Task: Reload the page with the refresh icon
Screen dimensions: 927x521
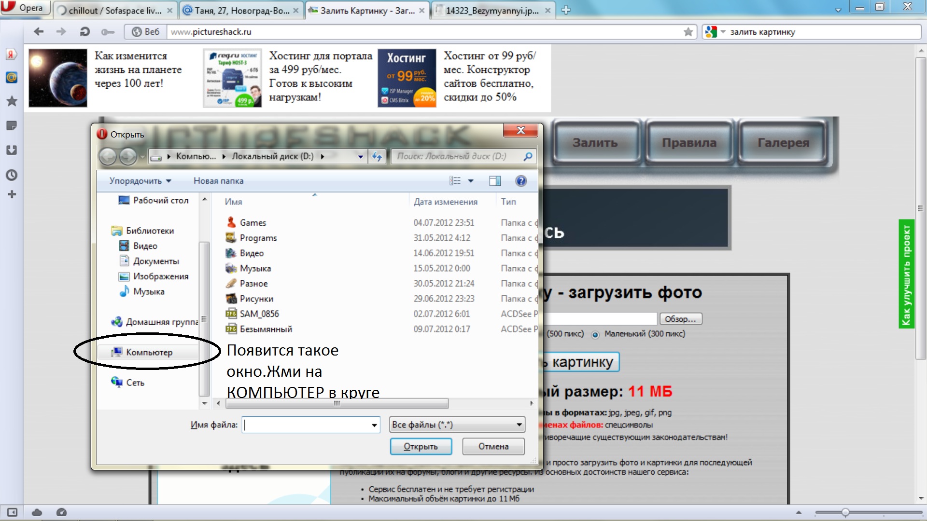Action: pyautogui.click(x=84, y=32)
